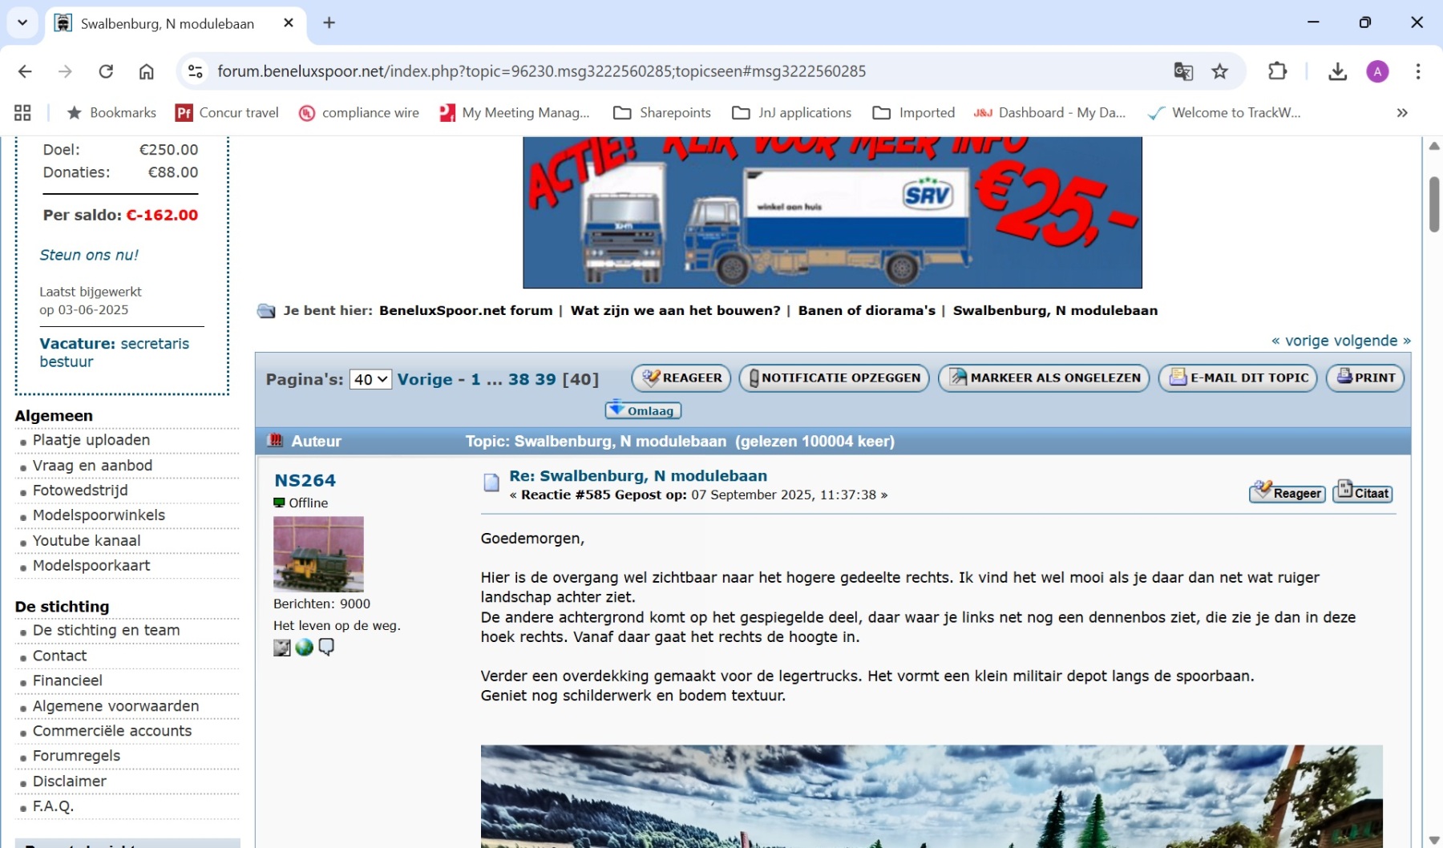The width and height of the screenshot is (1443, 848).
Task: Open Modelspoorwinkels sidebar link
Action: pos(99,515)
